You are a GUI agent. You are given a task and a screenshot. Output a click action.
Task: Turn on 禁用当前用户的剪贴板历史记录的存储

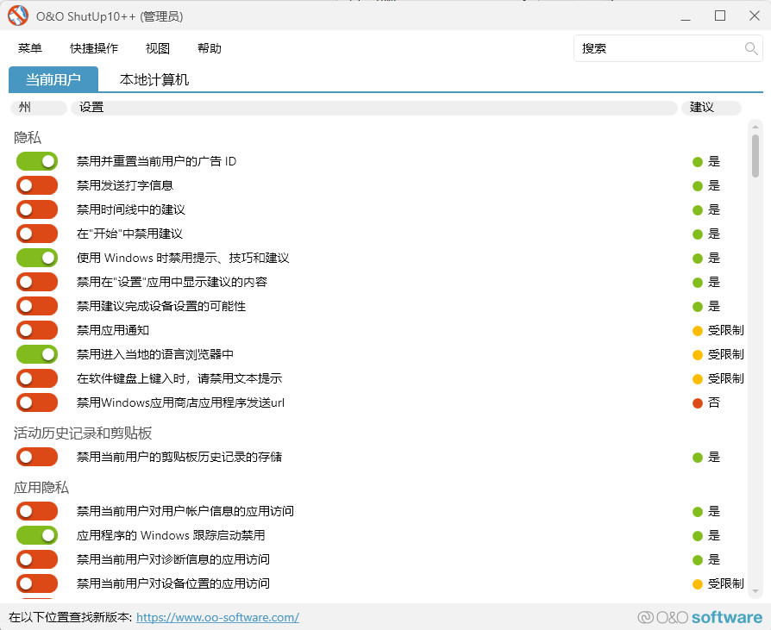pyautogui.click(x=37, y=457)
